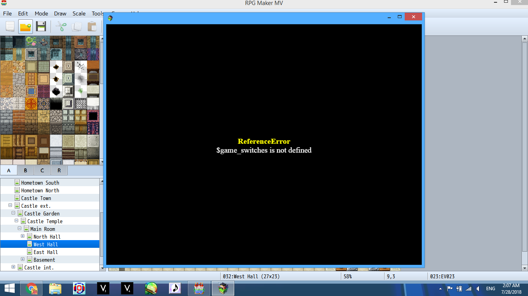
Task: Click the Save Project floppy icon
Action: coord(41,27)
